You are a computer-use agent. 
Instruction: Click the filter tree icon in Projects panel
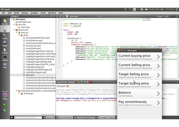(x=44, y=16)
